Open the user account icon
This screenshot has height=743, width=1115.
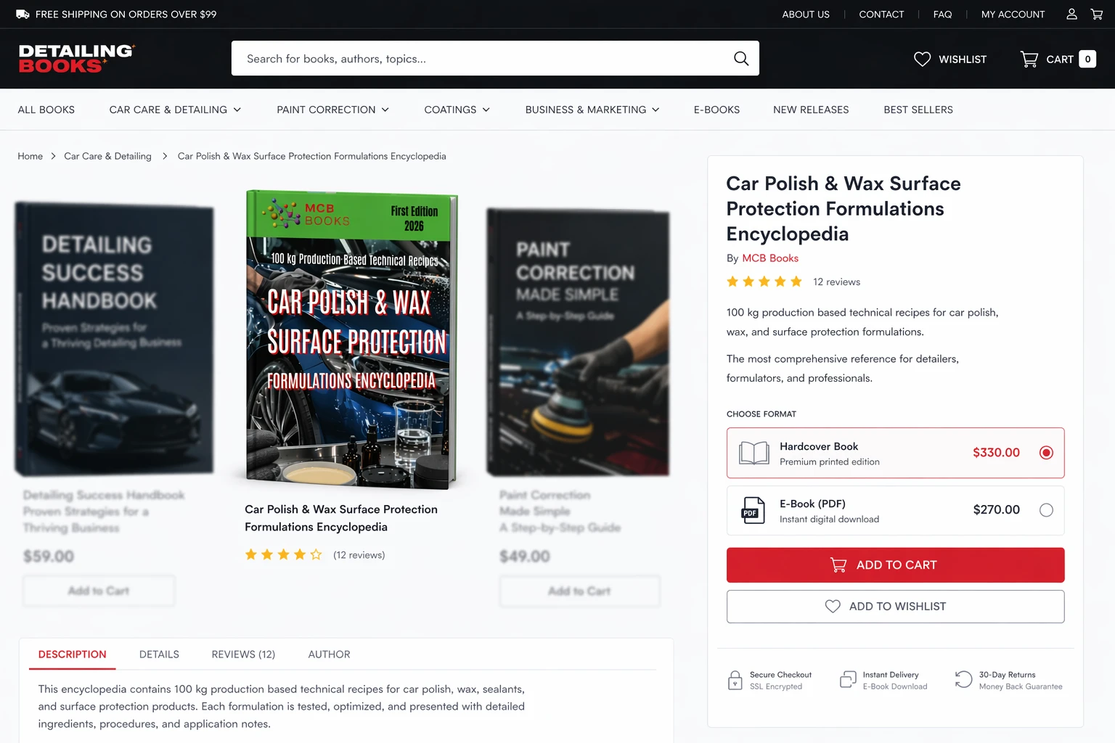click(1071, 15)
